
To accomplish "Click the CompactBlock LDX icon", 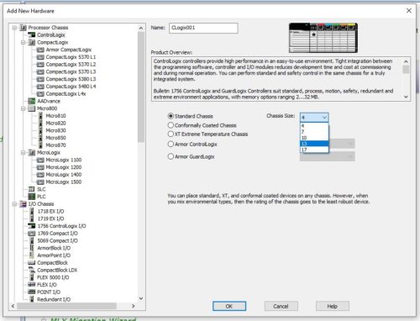I will click(32, 270).
